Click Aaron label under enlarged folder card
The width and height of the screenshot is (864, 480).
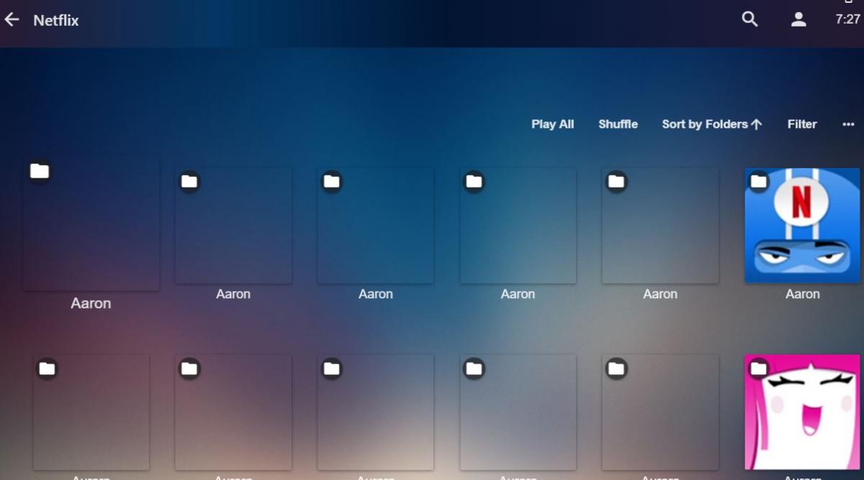click(91, 303)
